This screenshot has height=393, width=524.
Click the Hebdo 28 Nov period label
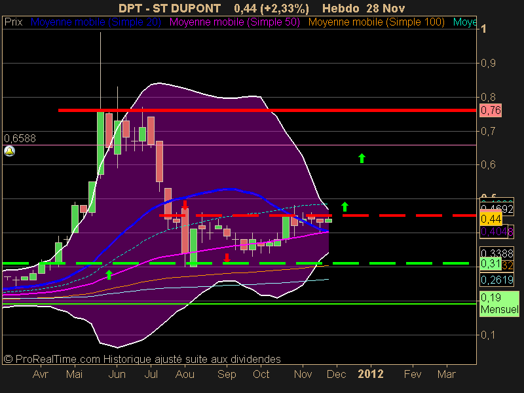tap(364, 8)
